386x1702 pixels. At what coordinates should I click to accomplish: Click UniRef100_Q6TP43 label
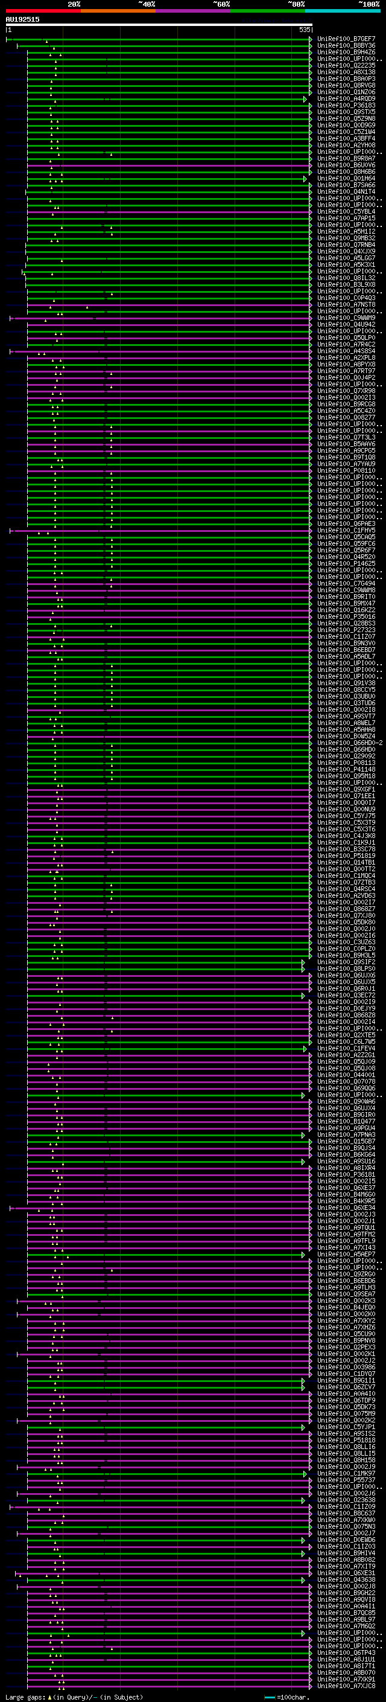click(x=346, y=1652)
